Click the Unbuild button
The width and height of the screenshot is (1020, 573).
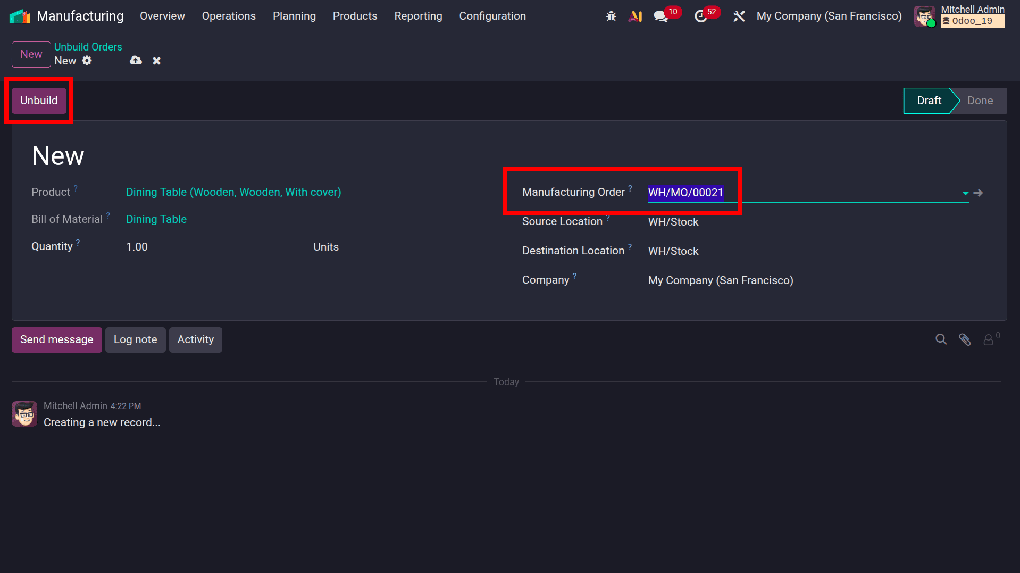coord(39,101)
